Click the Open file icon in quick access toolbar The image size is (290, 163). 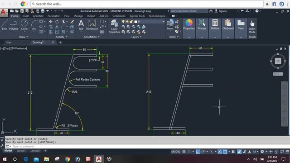pos(17,11)
